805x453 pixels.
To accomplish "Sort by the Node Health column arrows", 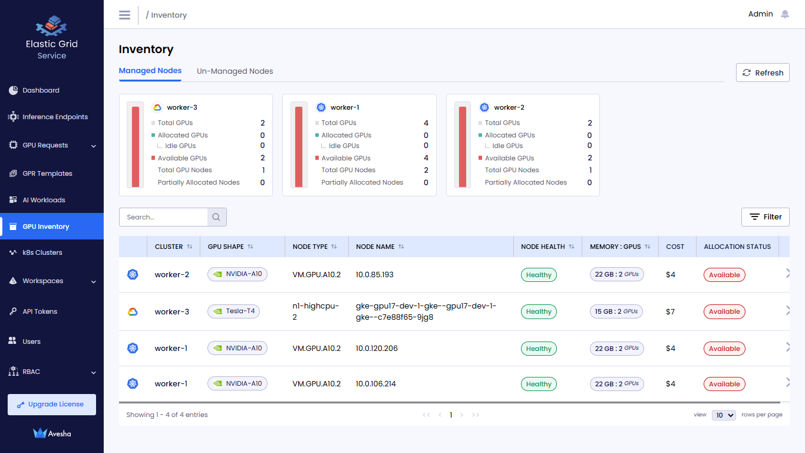I will click(571, 247).
